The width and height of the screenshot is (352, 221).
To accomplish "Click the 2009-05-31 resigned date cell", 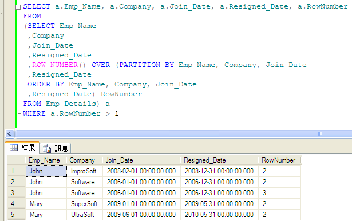I will coord(219,204).
